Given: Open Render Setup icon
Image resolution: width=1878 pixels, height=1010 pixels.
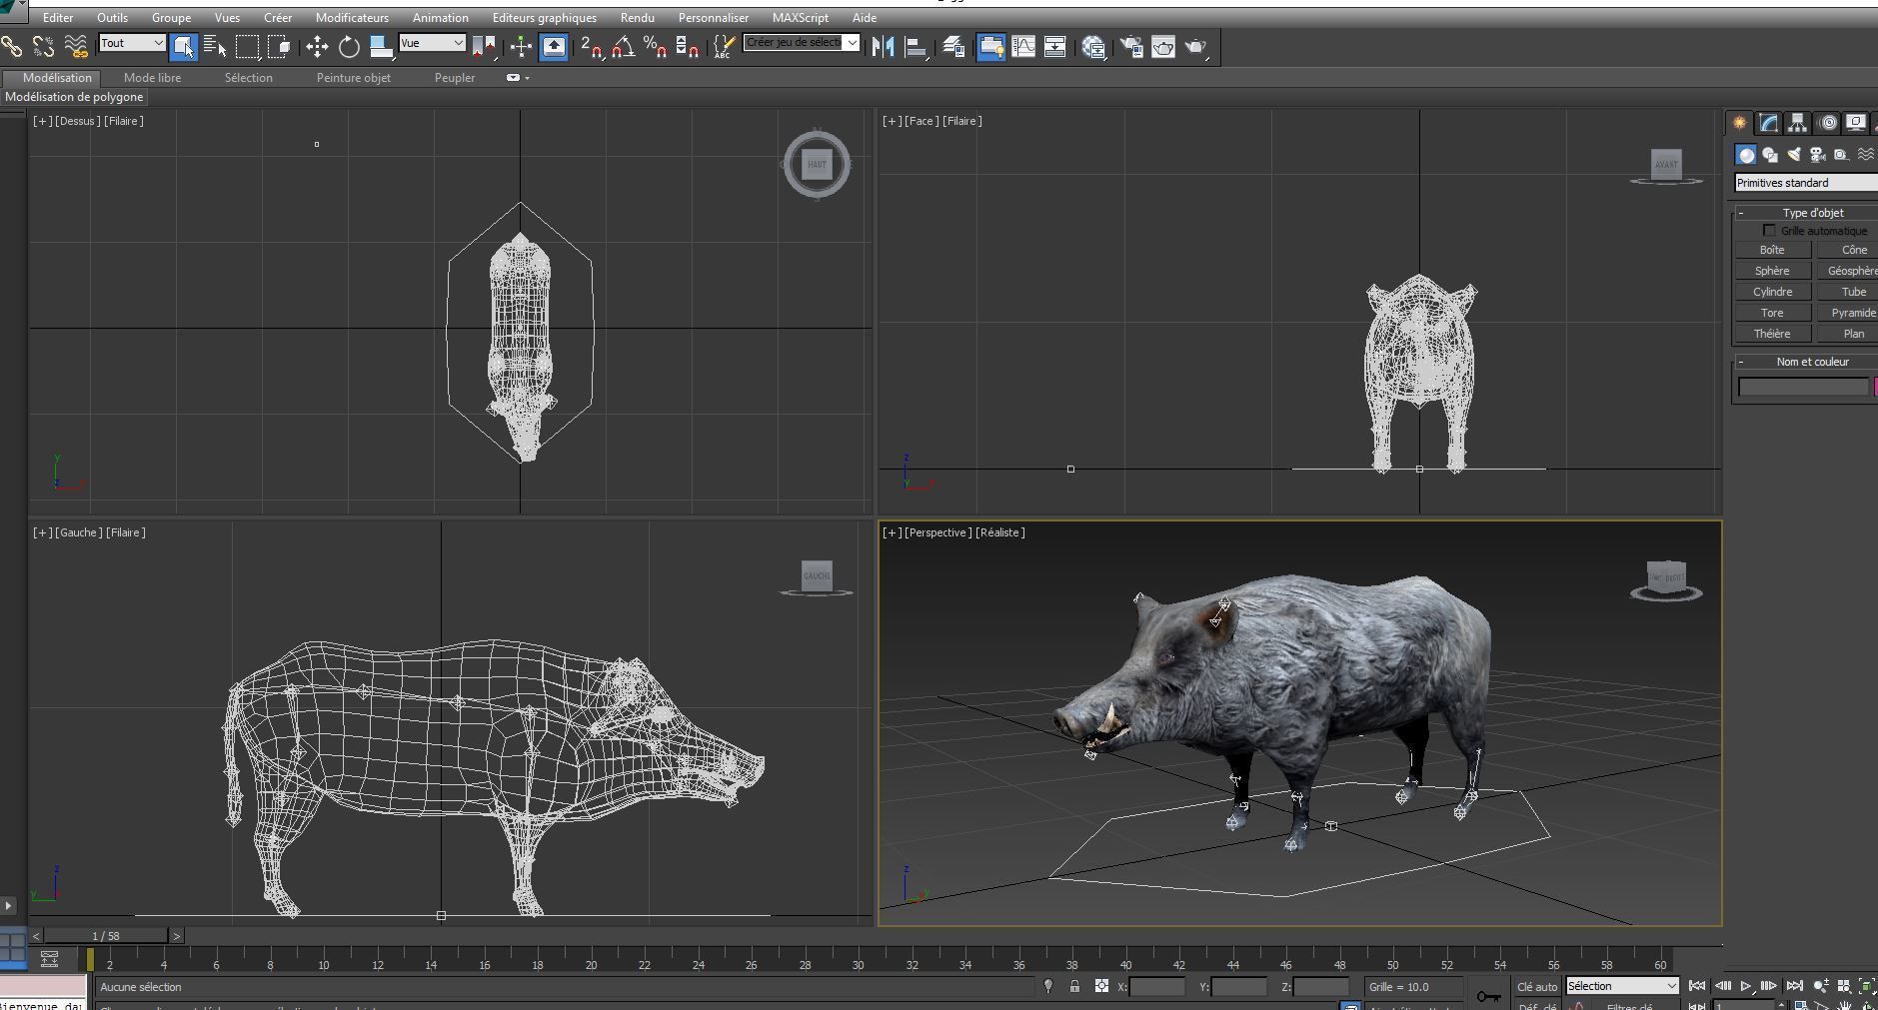Looking at the screenshot, I should point(1131,46).
